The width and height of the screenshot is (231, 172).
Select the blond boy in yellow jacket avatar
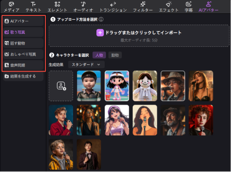coord(61,154)
